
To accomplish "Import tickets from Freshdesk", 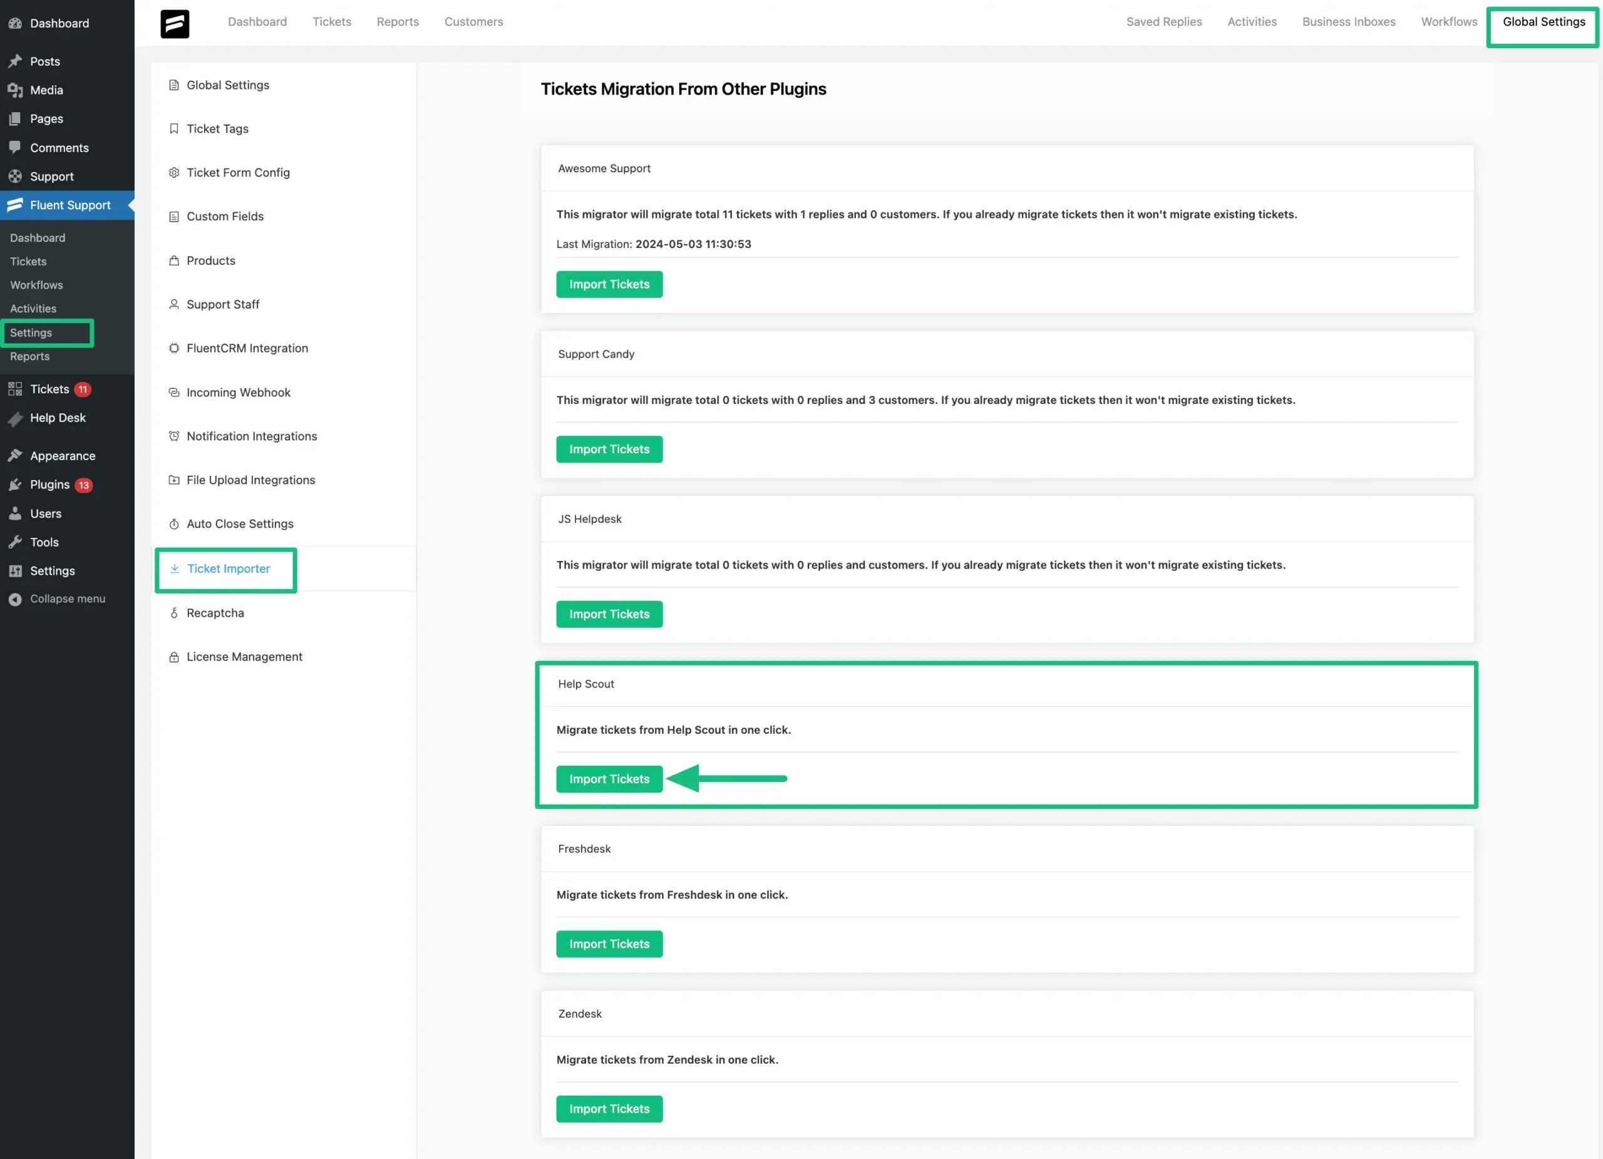I will coord(609,944).
